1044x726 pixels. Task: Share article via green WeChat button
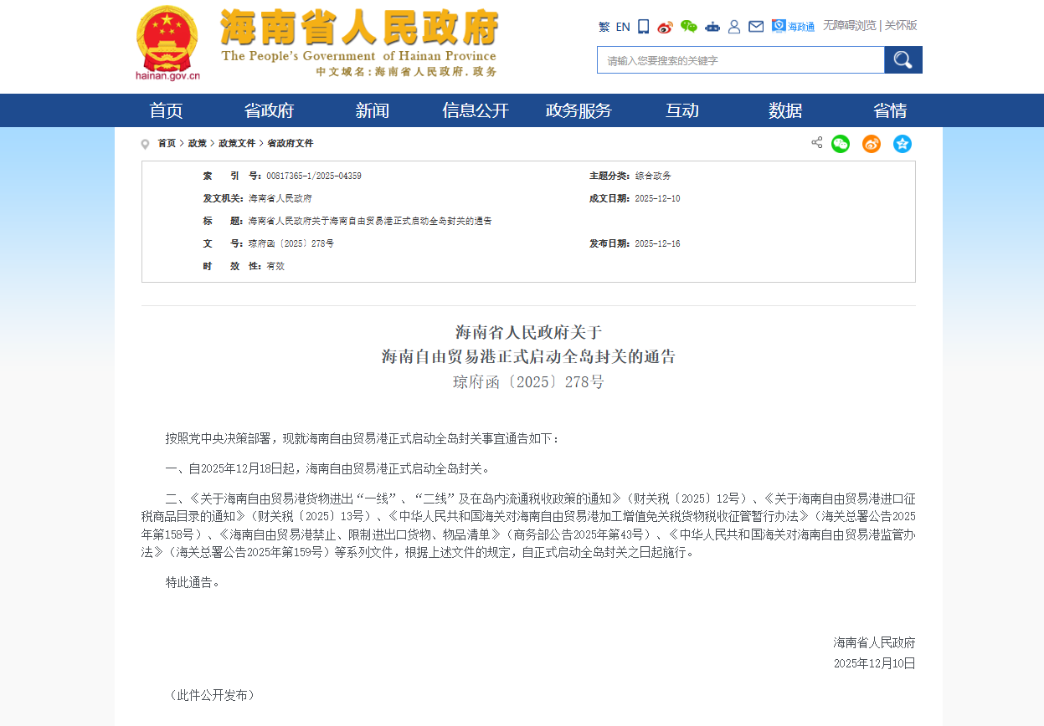841,144
